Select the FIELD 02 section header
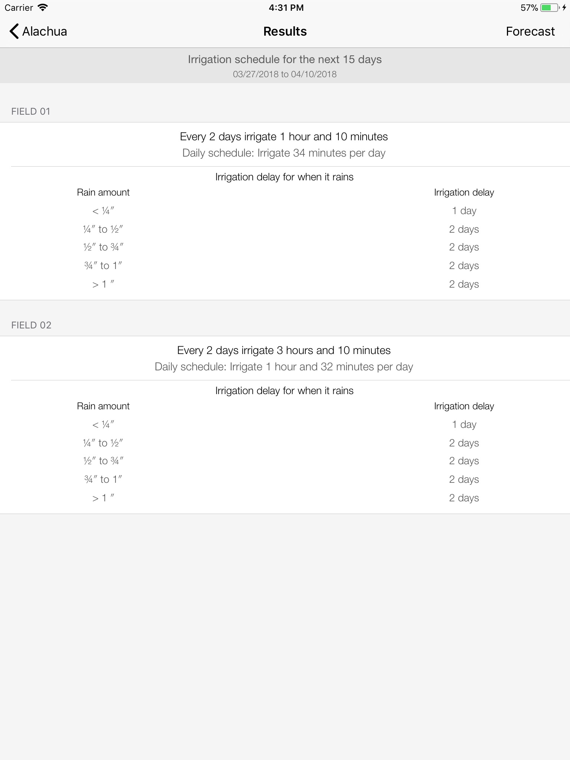 point(31,325)
